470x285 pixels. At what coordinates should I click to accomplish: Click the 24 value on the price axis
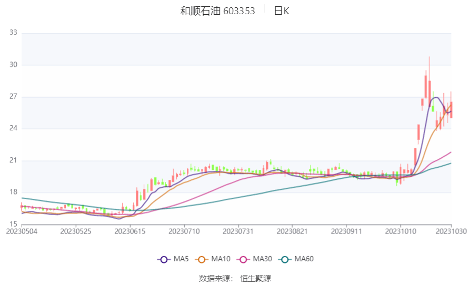[x=13, y=128]
